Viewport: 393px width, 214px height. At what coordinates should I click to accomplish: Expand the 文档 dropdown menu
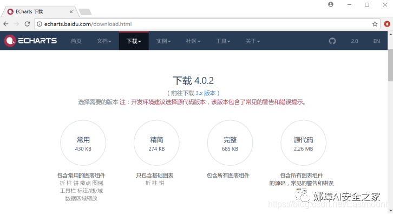[104, 41]
